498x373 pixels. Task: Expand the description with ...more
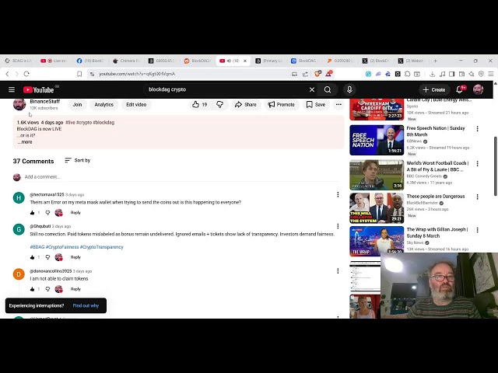click(x=24, y=142)
